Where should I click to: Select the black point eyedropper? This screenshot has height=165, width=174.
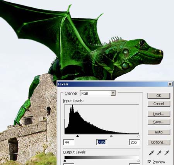coord(151,153)
